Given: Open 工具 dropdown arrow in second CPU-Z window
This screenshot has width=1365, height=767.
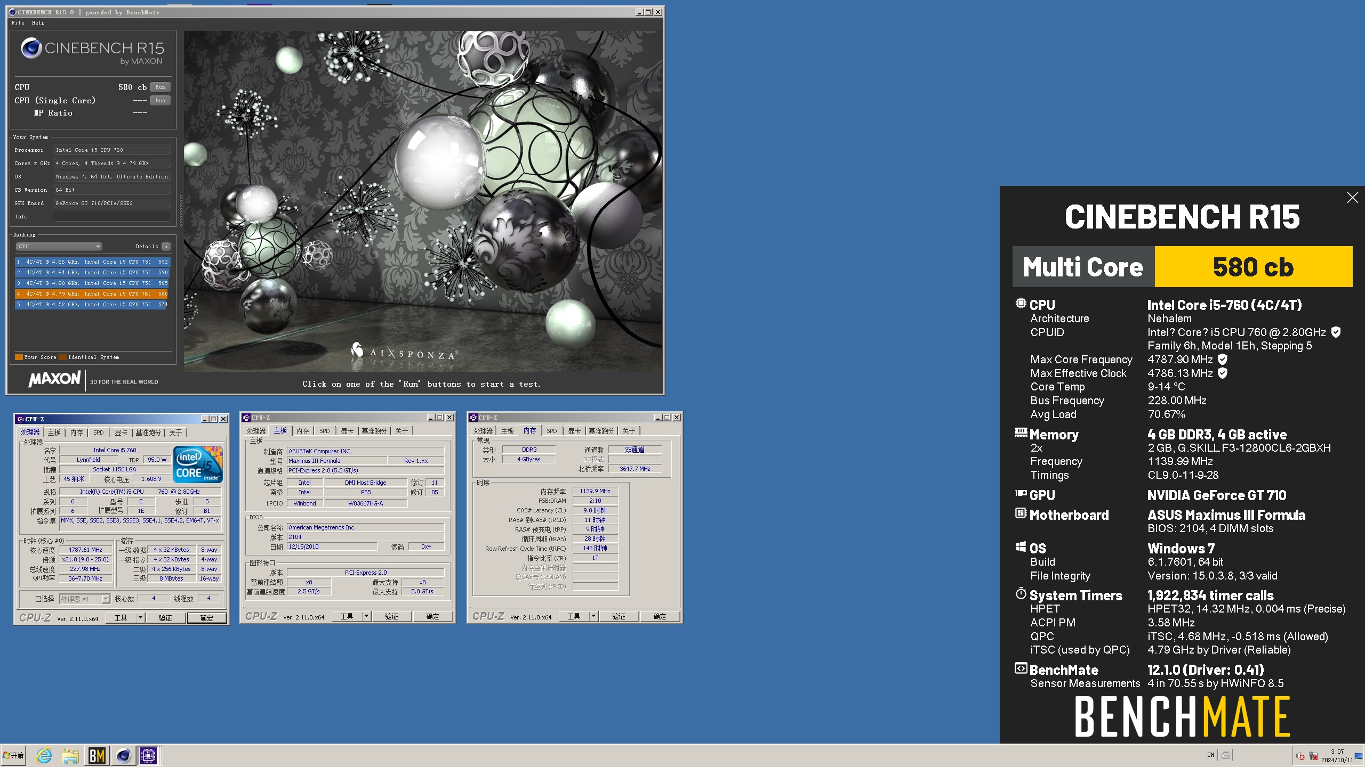Looking at the screenshot, I should tap(366, 616).
